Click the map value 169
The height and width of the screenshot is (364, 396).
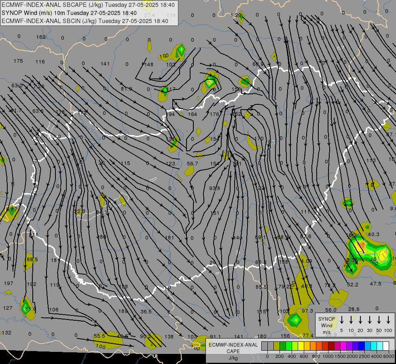point(41,37)
